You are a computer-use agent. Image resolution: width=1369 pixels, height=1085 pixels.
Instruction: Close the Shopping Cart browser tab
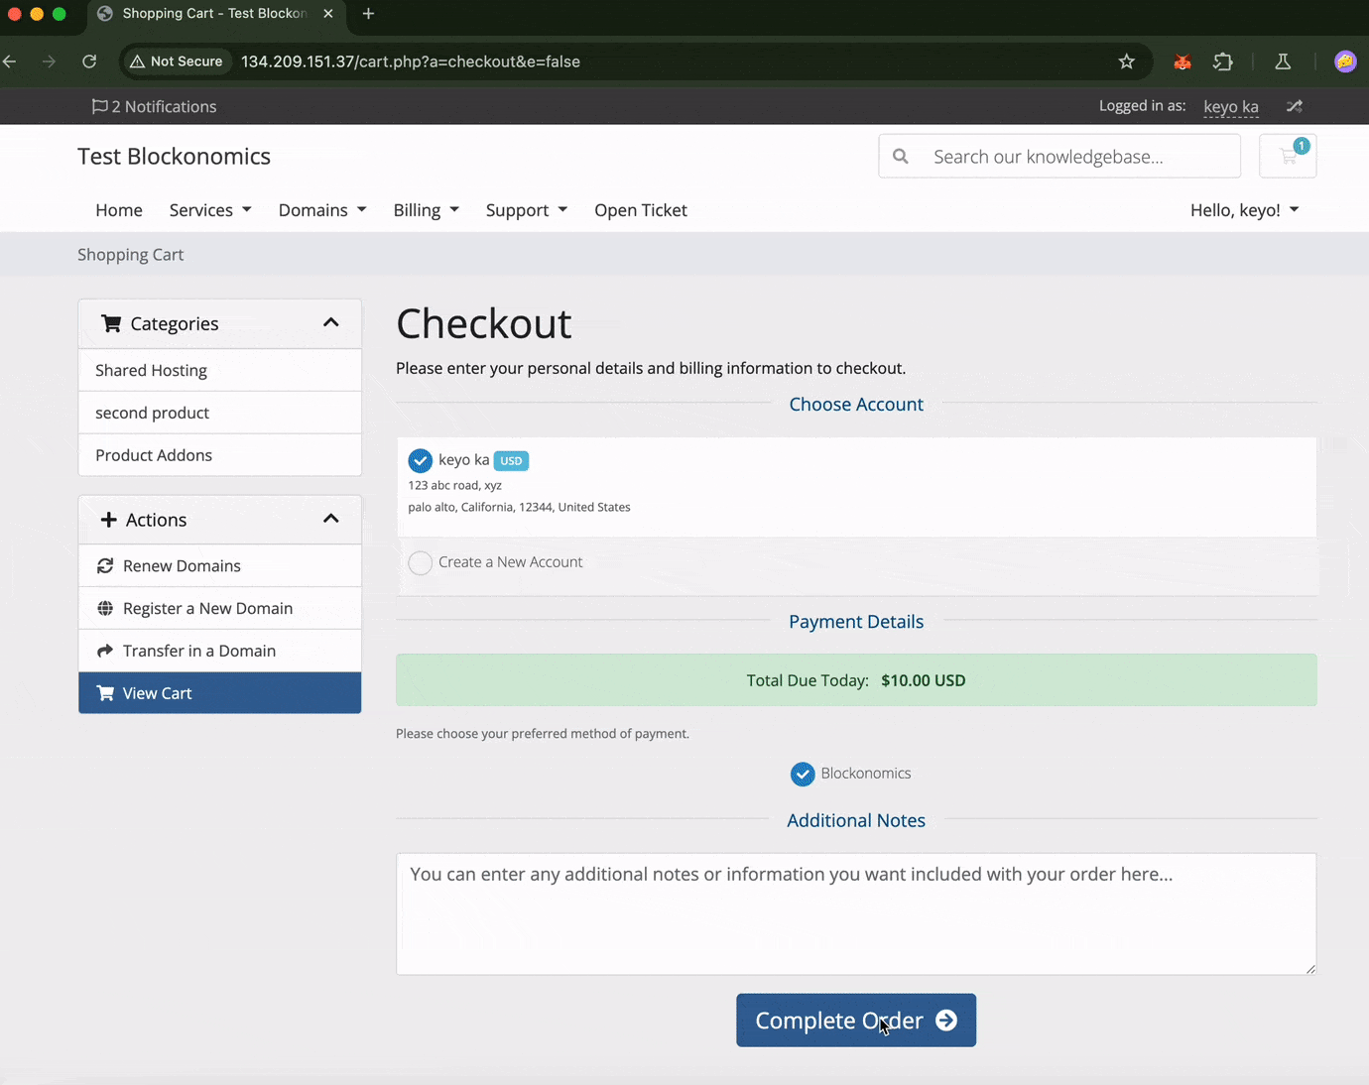click(328, 14)
